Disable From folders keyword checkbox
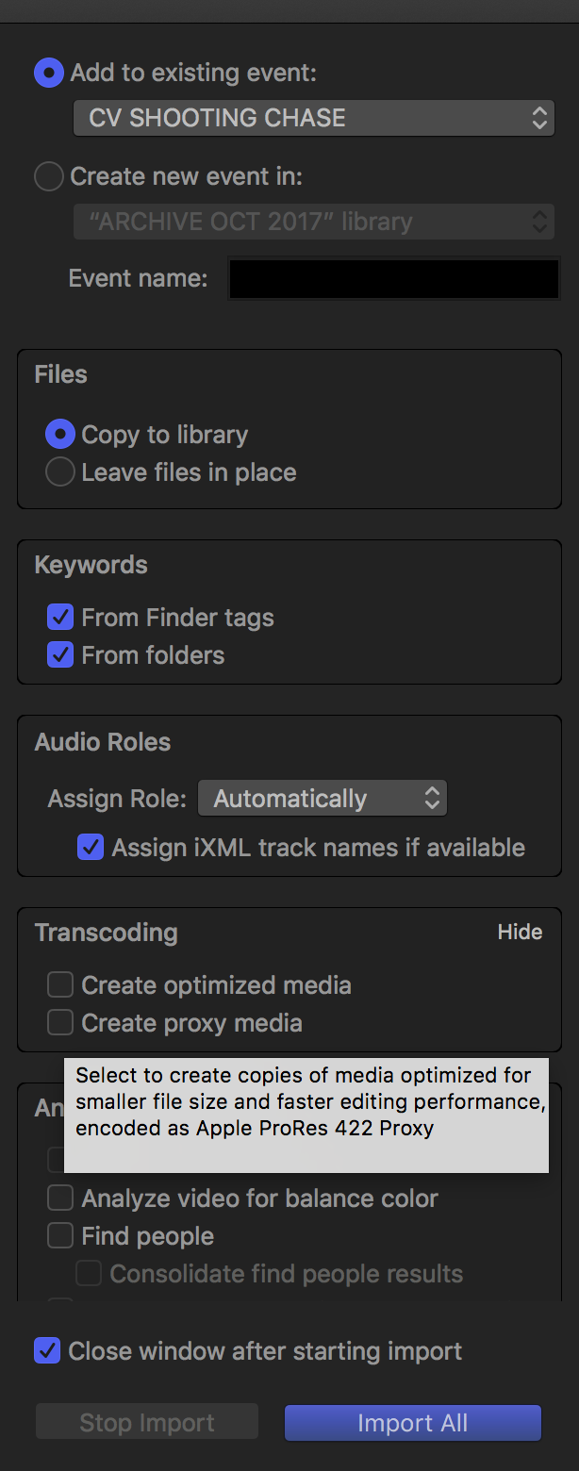Viewport: 579px width, 1471px height. (60, 655)
